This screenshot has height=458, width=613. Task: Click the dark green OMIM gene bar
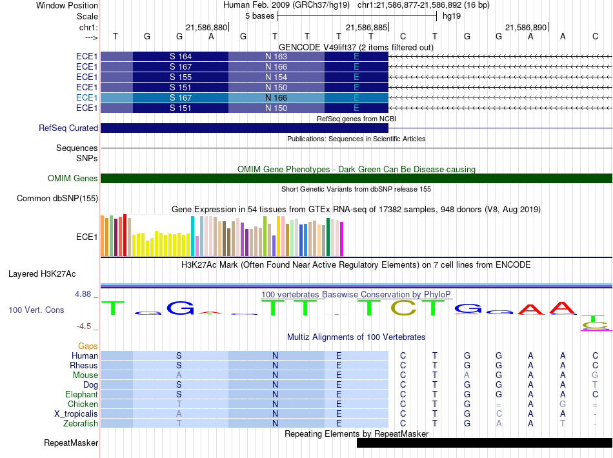pyautogui.click(x=356, y=178)
